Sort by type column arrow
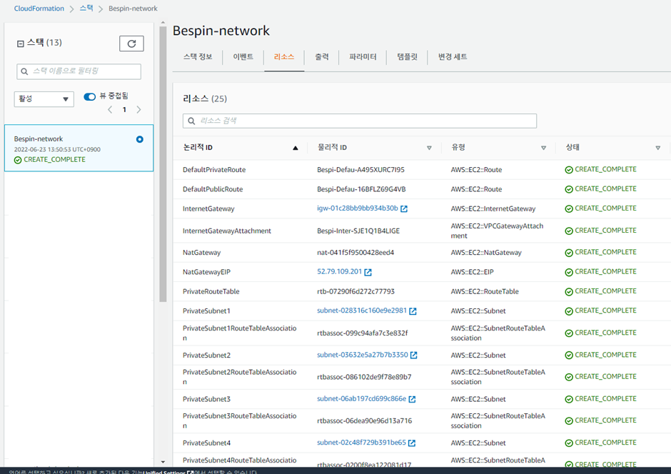671x474 pixels. (543, 148)
